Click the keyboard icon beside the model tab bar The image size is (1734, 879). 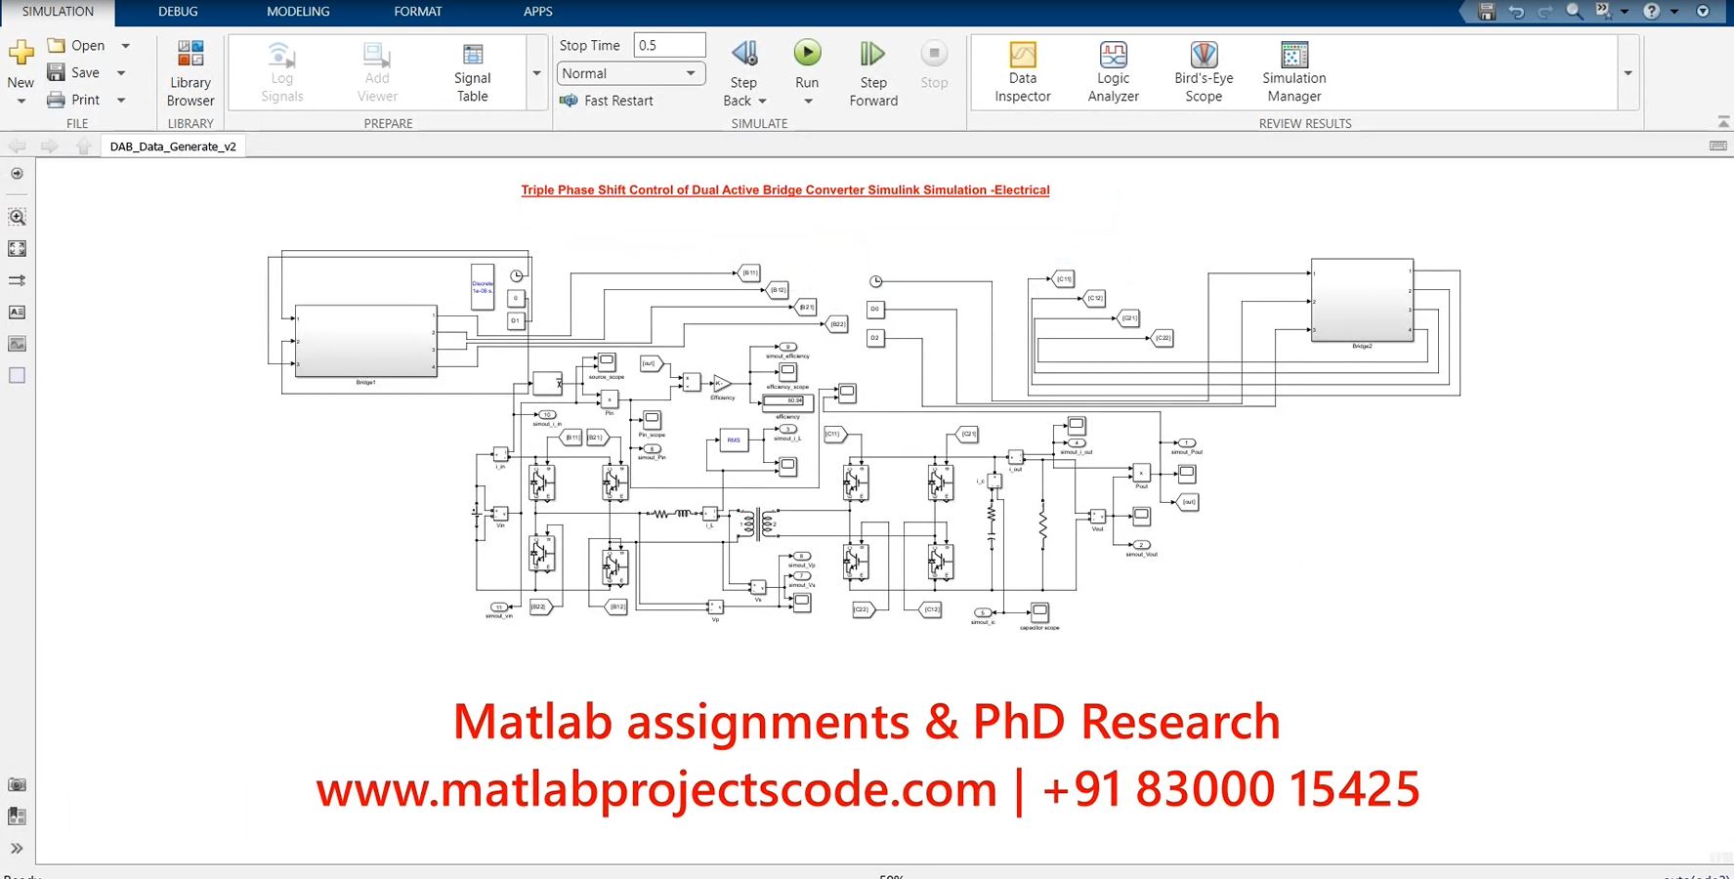[1718, 146]
